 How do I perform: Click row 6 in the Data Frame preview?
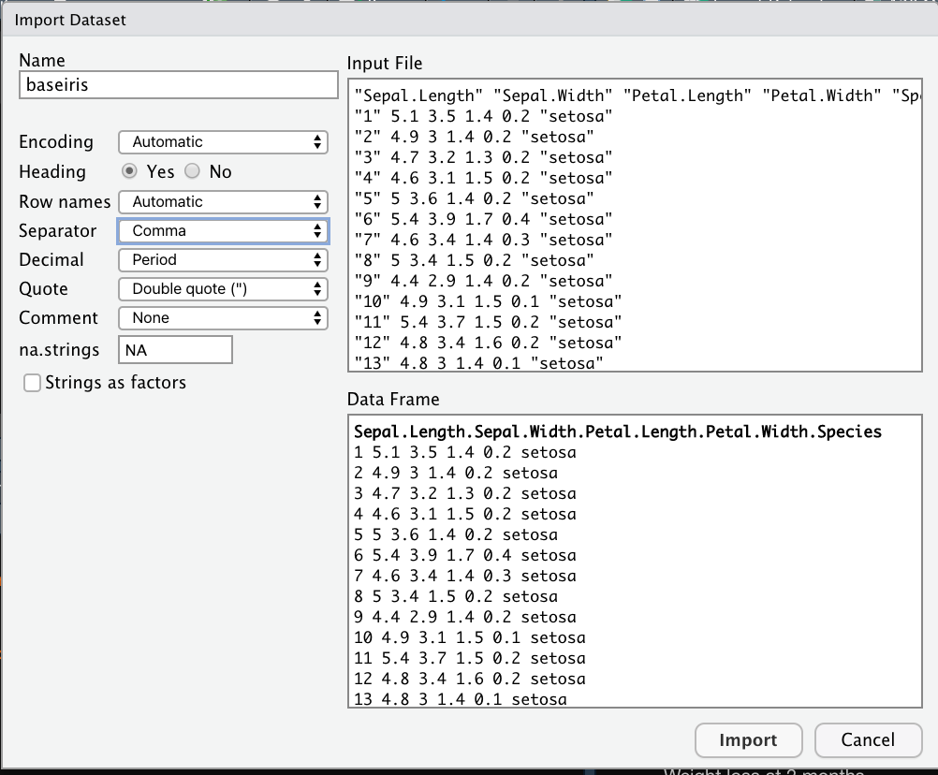point(464,555)
